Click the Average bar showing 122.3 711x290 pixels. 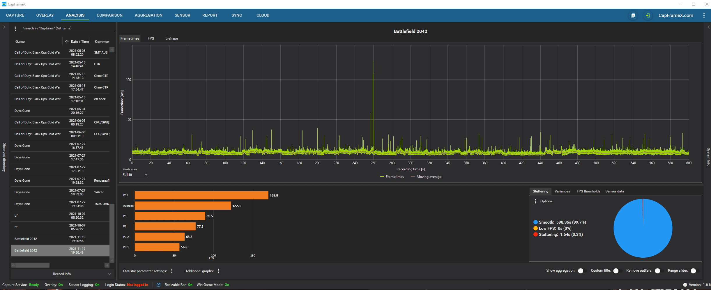(183, 206)
